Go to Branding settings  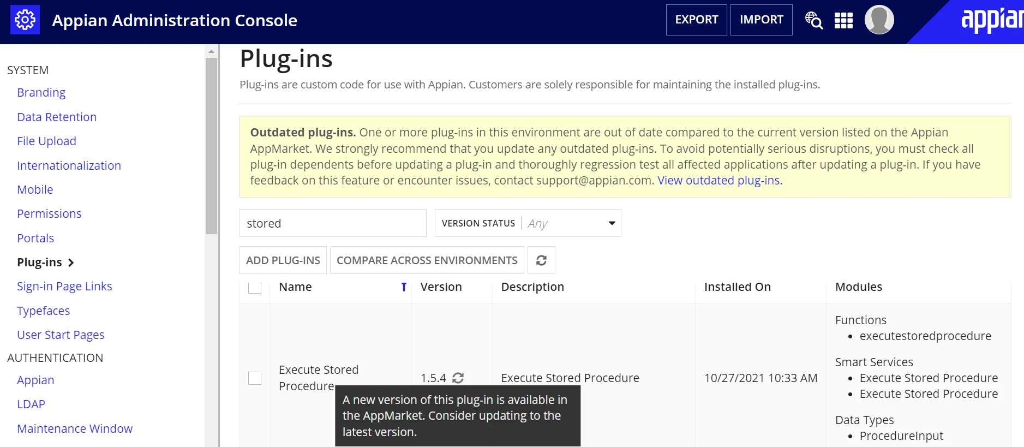pos(41,93)
